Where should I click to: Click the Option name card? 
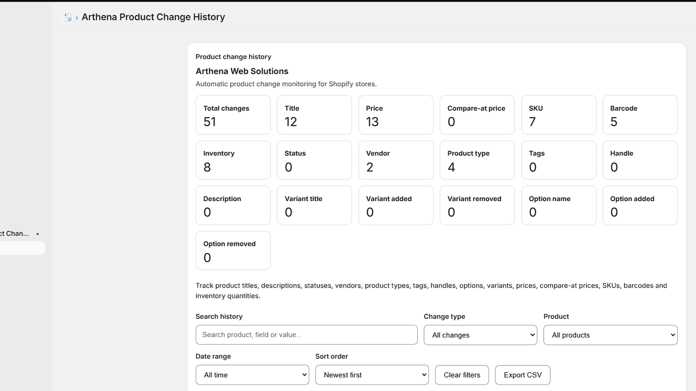pos(559,205)
